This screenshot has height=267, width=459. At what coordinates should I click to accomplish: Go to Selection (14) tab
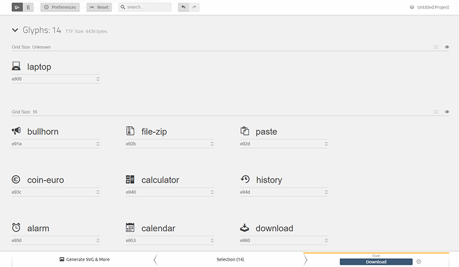[x=230, y=260]
